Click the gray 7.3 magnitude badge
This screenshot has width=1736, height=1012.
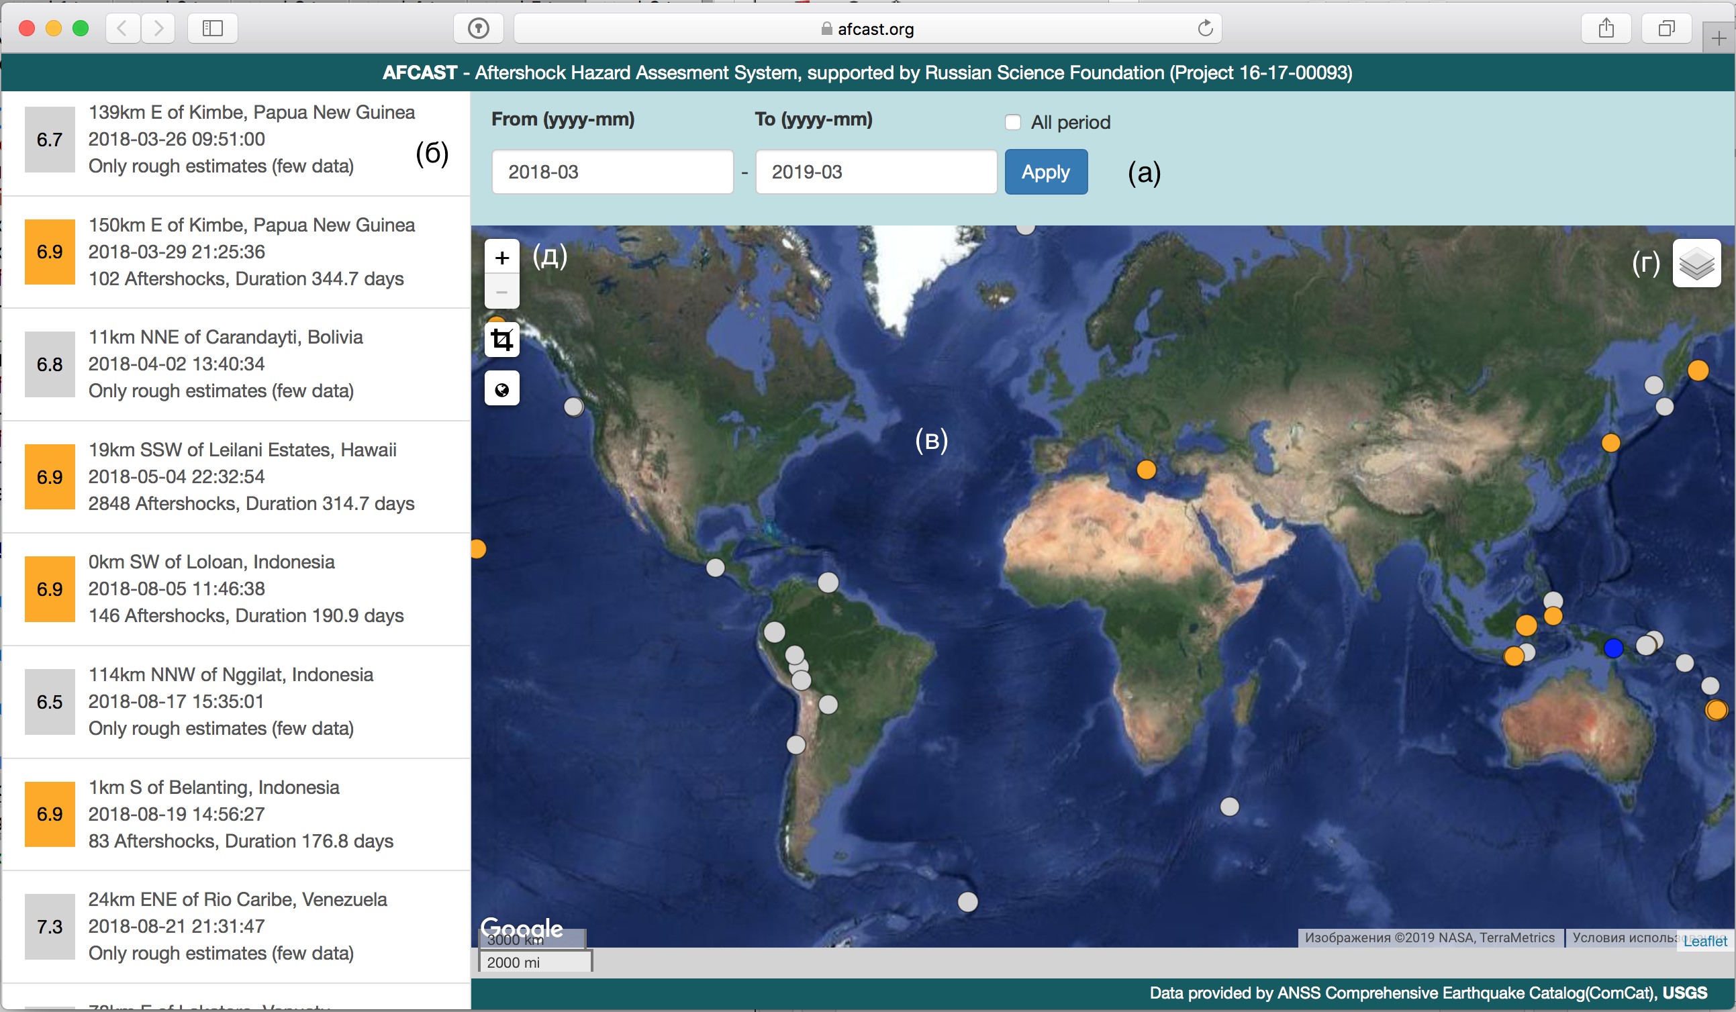pyautogui.click(x=50, y=927)
